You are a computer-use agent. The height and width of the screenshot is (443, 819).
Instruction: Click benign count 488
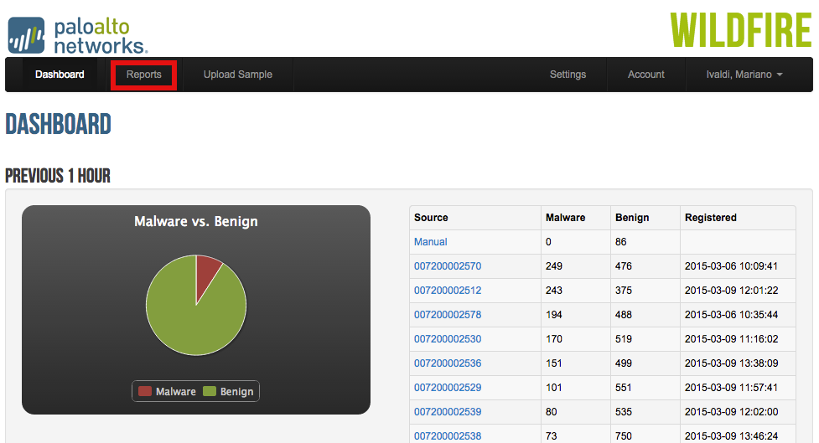[624, 315]
